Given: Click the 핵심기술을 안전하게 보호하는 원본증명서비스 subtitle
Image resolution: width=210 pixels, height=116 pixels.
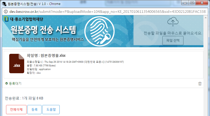Looking at the screenshot, I should click(x=48, y=39).
